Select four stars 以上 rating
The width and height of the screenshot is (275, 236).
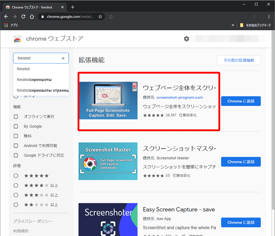(16, 185)
